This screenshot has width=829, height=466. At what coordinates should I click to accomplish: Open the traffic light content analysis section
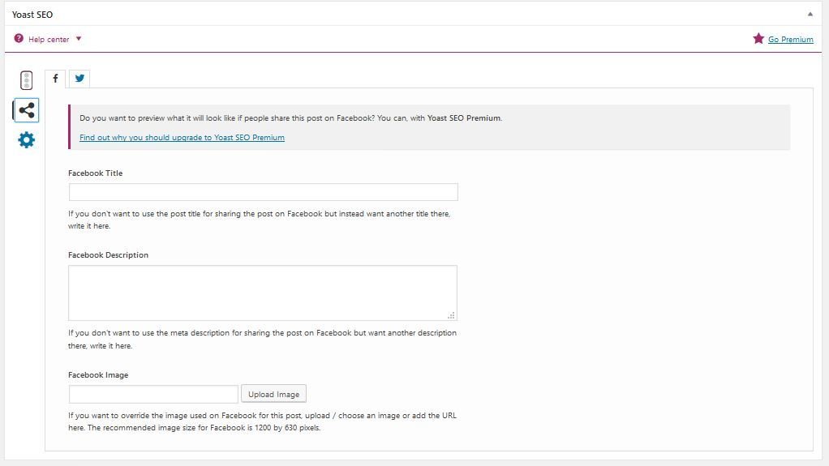pos(27,80)
